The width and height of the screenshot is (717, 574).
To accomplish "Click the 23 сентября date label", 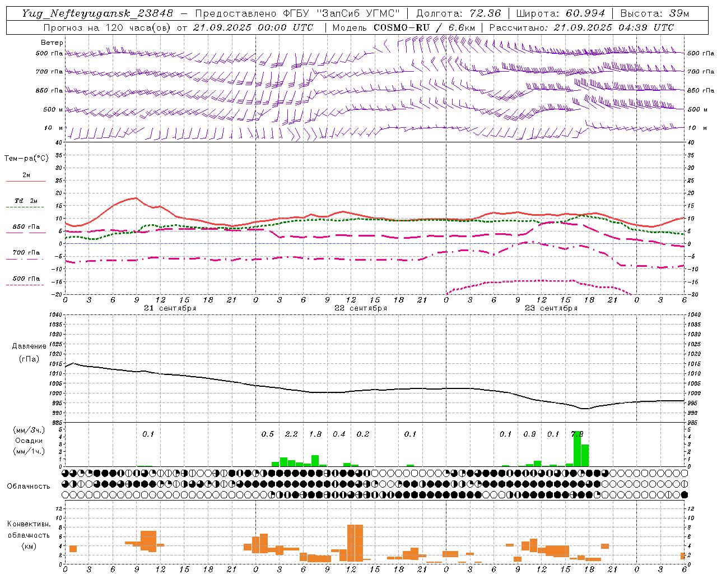I will coord(551,308).
